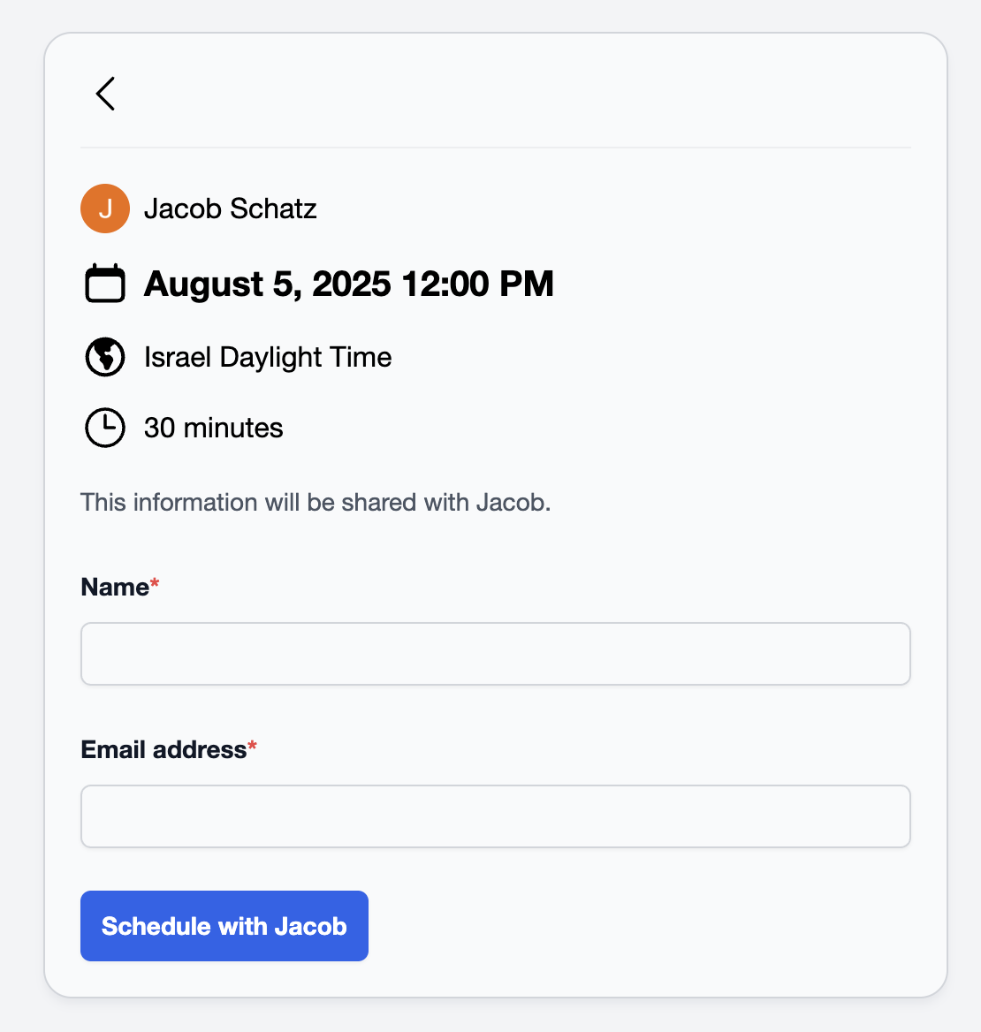Click the 30 minutes duration text
This screenshot has width=981, height=1032.
click(214, 428)
